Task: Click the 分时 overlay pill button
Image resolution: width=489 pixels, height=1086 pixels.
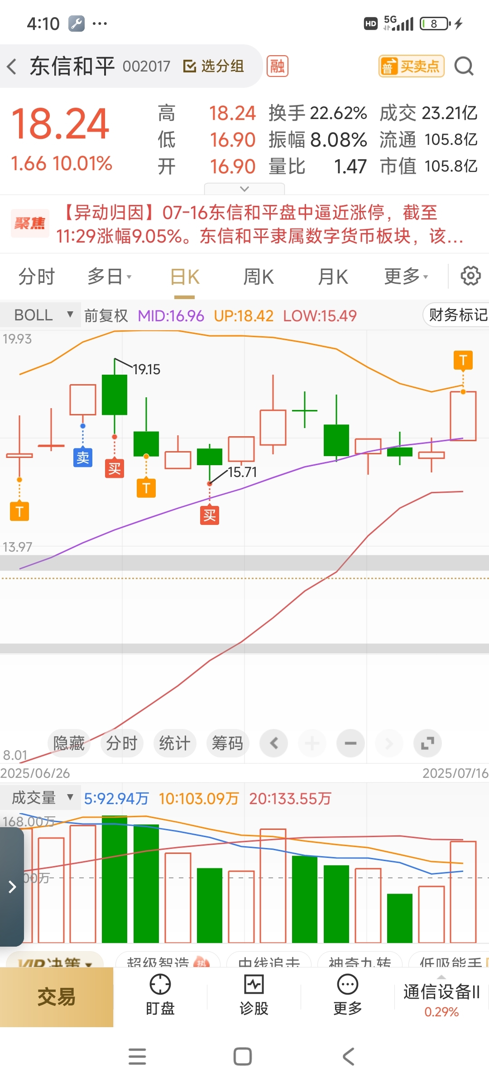Action: click(x=122, y=743)
